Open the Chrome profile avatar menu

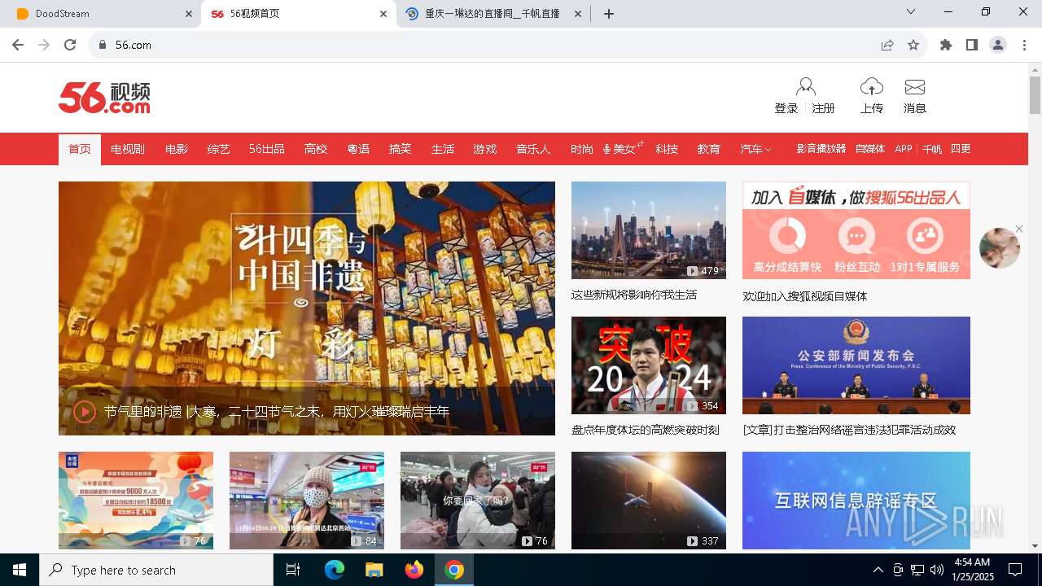(x=998, y=45)
